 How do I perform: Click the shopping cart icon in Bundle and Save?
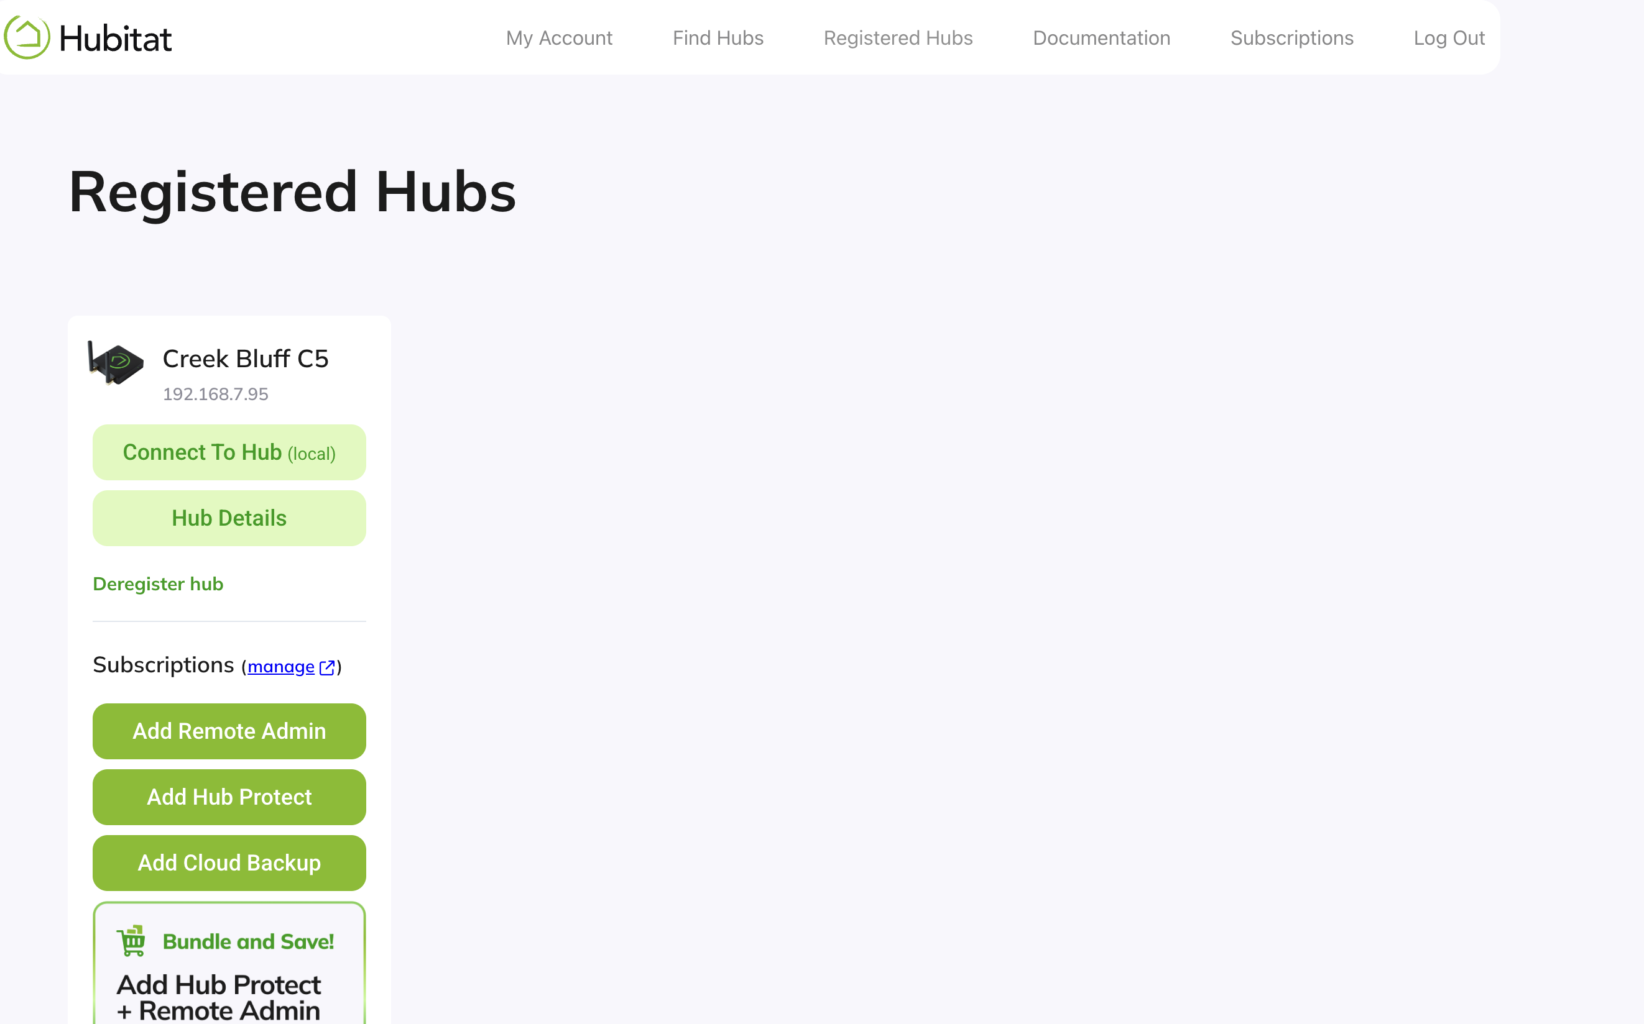[133, 941]
